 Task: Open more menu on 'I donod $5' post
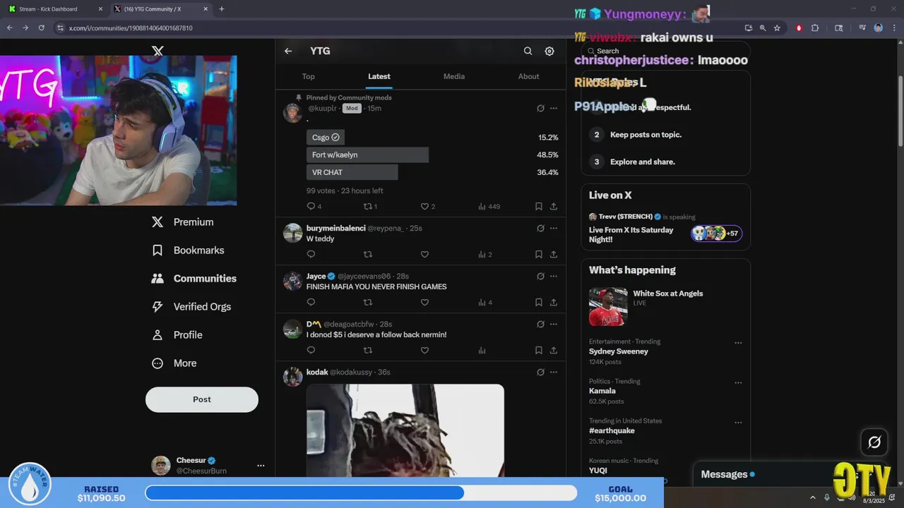pos(554,324)
